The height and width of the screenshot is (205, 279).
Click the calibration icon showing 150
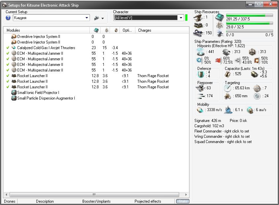198,33
